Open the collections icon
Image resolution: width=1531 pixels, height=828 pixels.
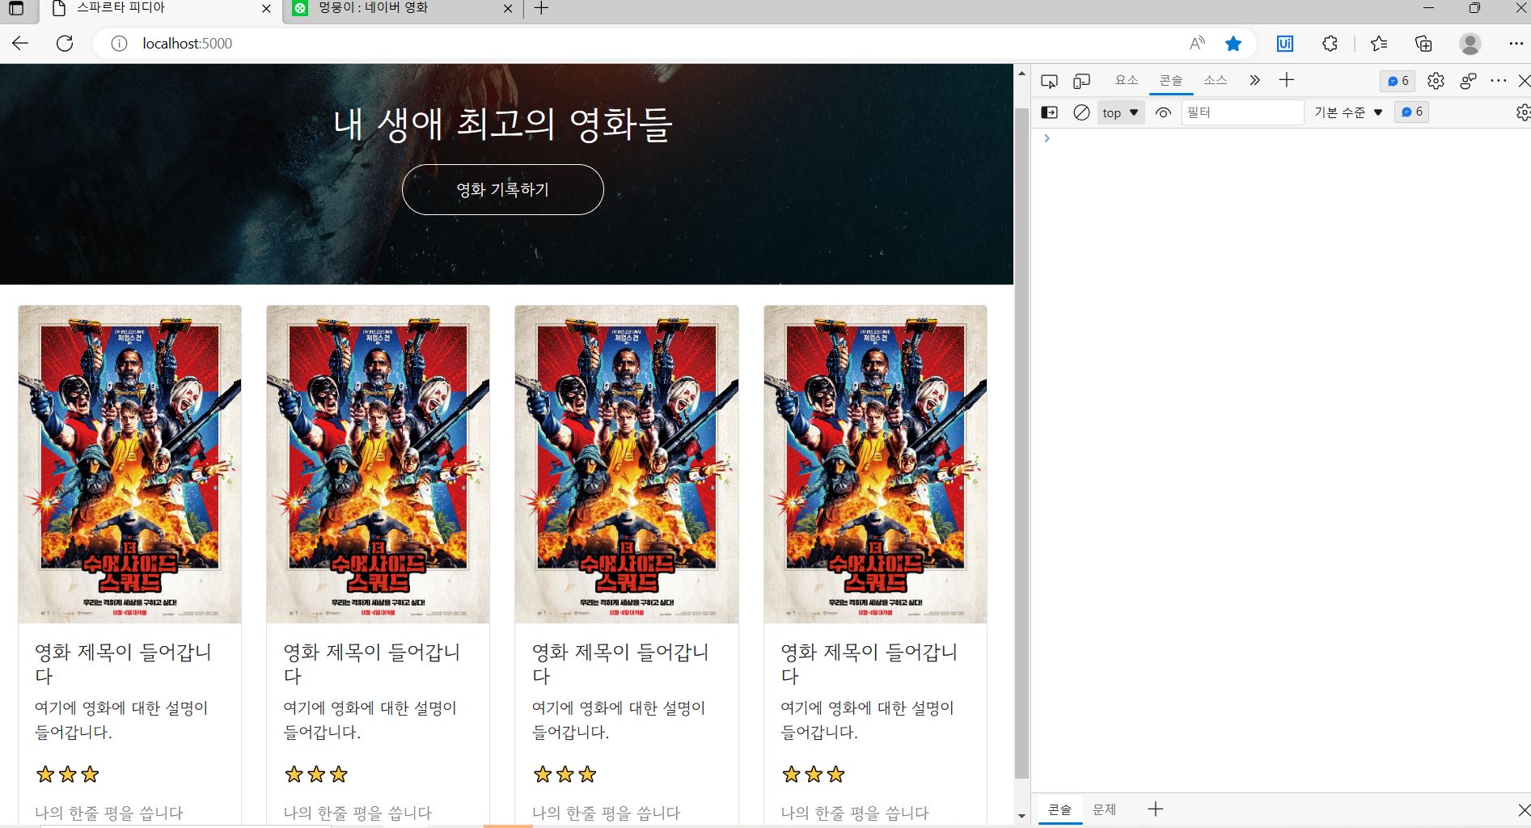[1423, 44]
